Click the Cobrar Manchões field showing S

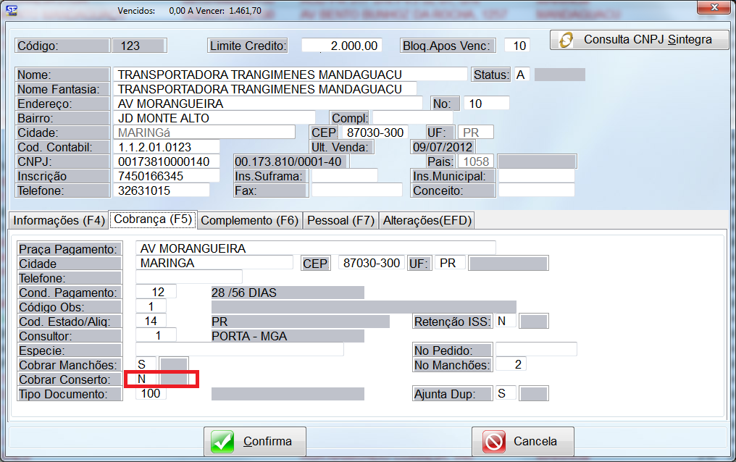point(146,364)
